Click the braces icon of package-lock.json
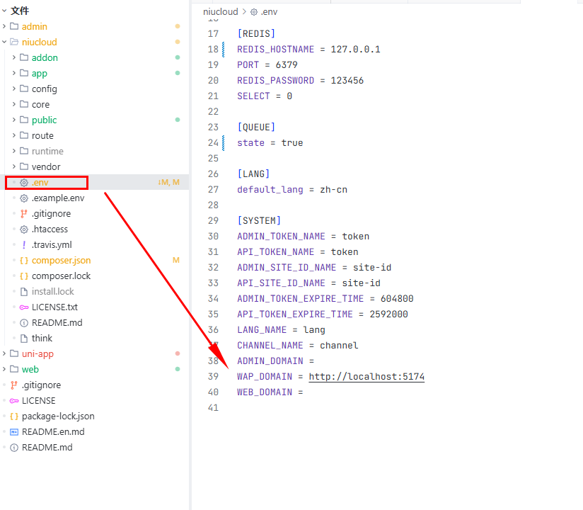The height and width of the screenshot is (510, 583). (14, 416)
